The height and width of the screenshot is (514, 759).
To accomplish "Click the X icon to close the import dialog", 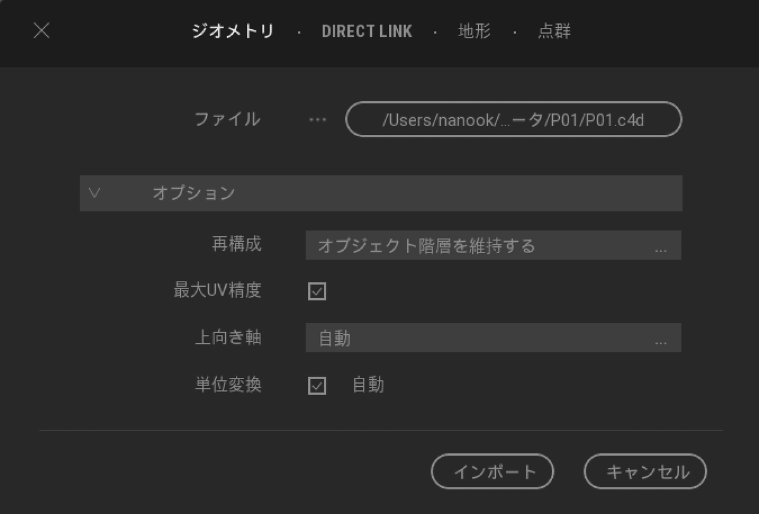I will [41, 31].
